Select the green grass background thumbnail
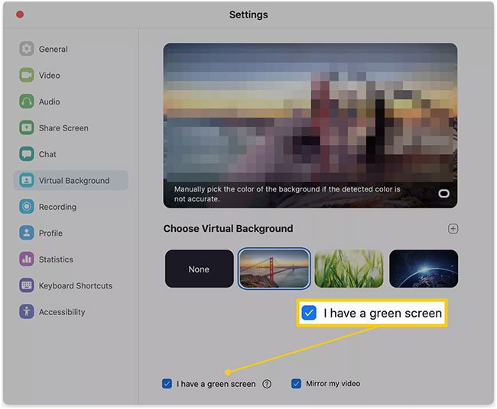The width and height of the screenshot is (497, 409). coord(349,269)
